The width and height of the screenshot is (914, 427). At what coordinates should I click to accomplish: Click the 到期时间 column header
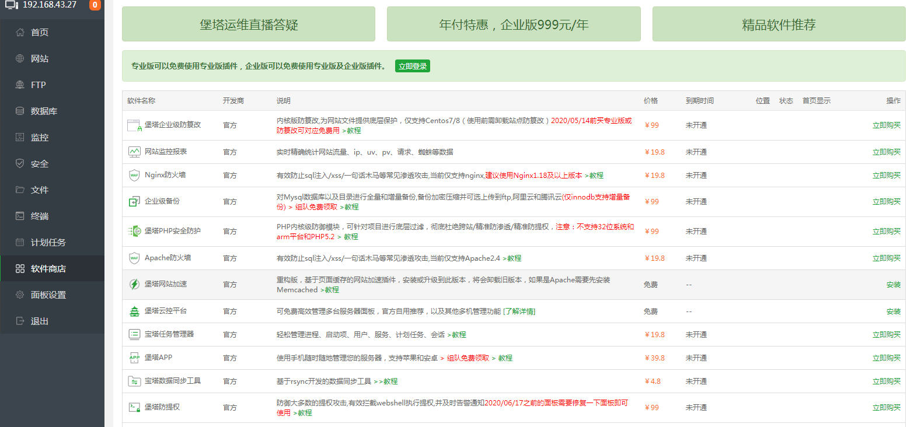click(700, 100)
